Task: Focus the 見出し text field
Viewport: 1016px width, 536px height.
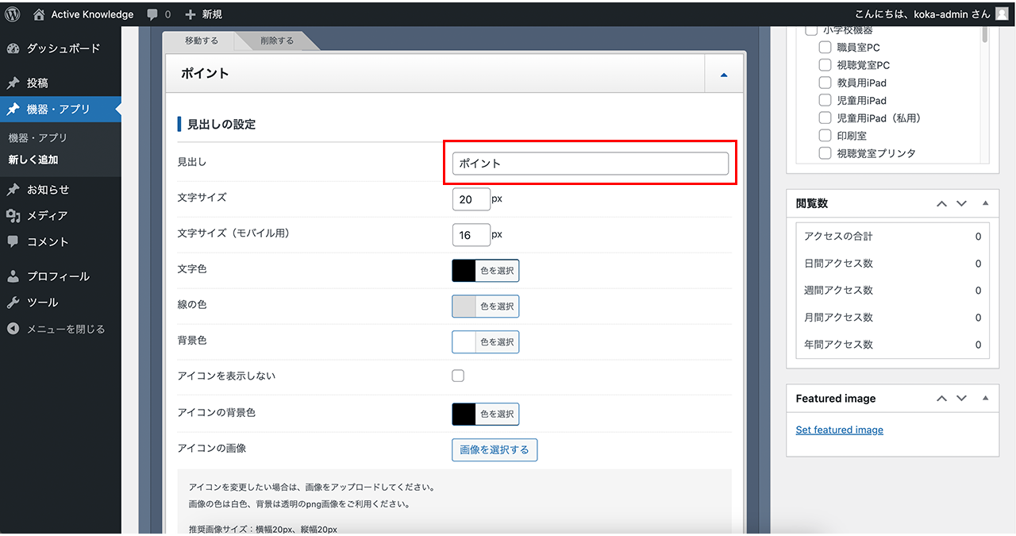Action: pos(590,164)
